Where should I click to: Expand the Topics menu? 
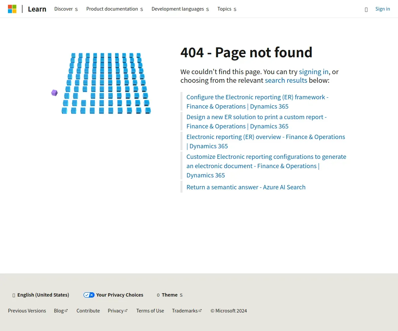pos(227,9)
